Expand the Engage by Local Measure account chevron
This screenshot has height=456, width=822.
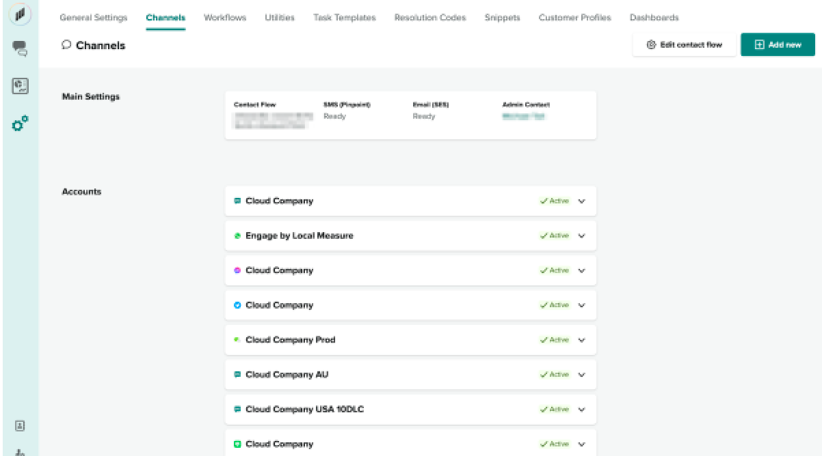pyautogui.click(x=582, y=236)
